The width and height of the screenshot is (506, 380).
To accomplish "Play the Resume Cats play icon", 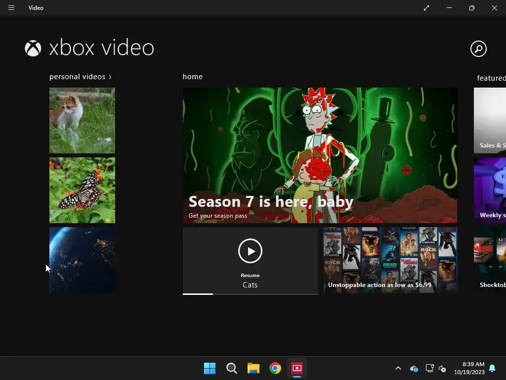I will [x=250, y=251].
